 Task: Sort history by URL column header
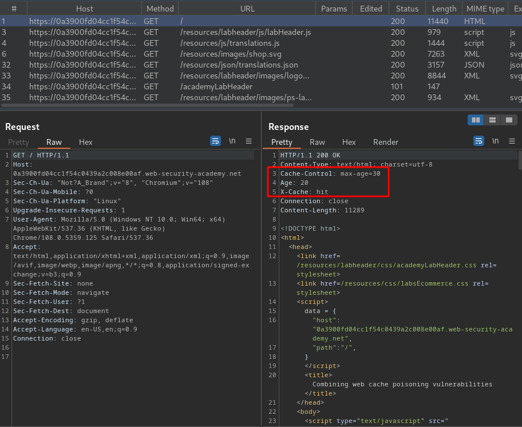click(247, 9)
